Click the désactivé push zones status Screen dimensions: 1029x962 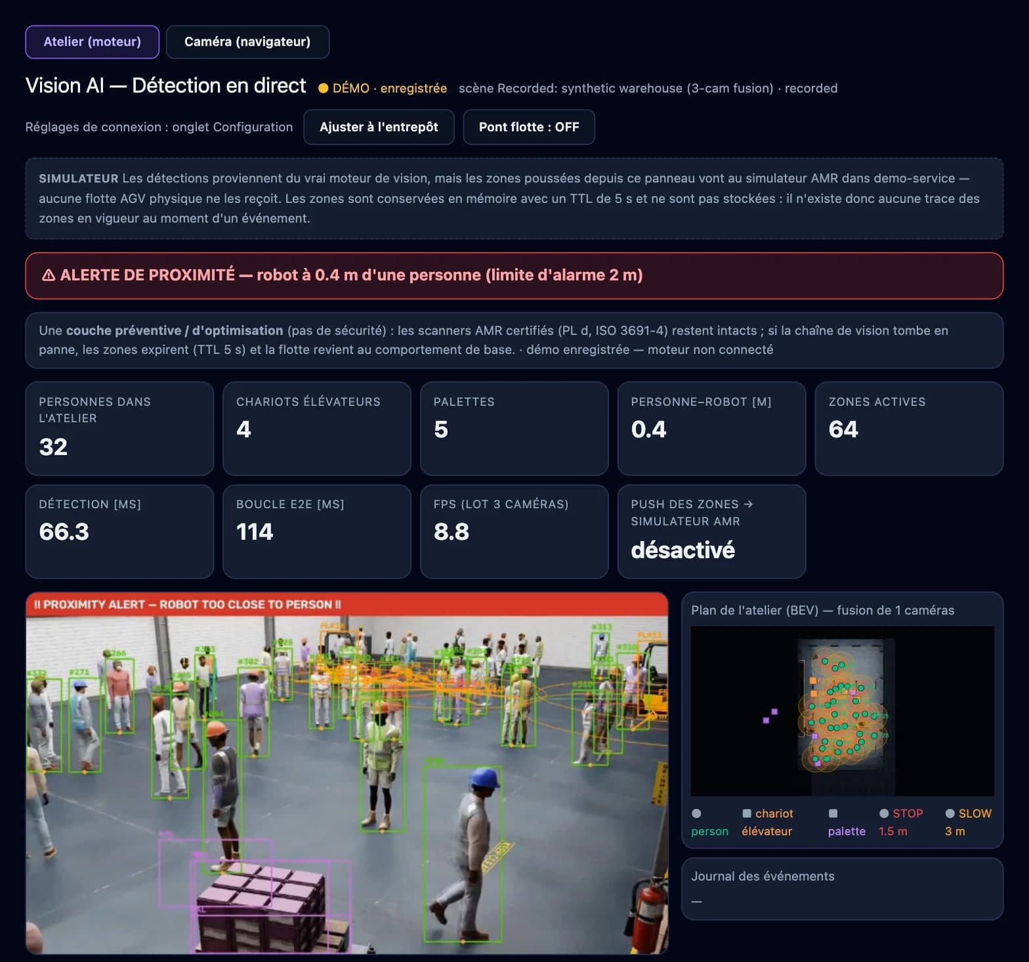pyautogui.click(x=682, y=550)
